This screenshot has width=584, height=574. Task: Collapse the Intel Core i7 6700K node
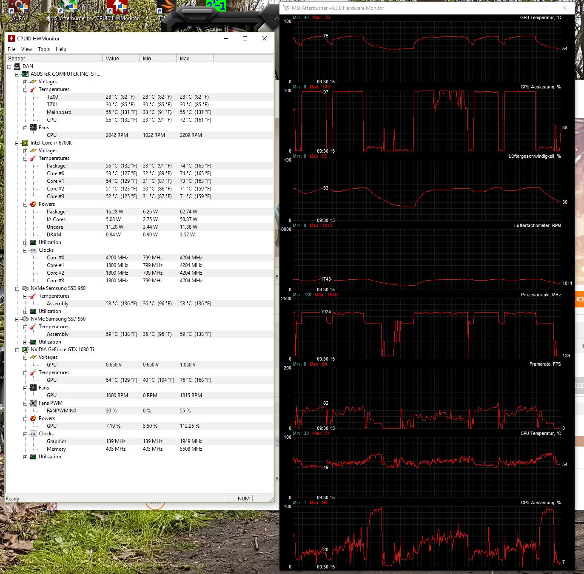[17, 143]
